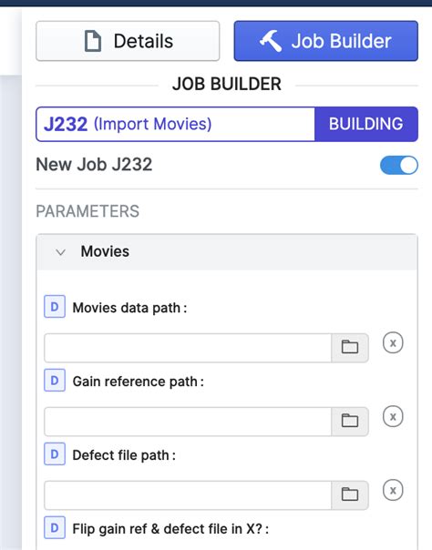This screenshot has height=550, width=432.
Task: Open folder browser for Defect file path
Action: pos(350,495)
